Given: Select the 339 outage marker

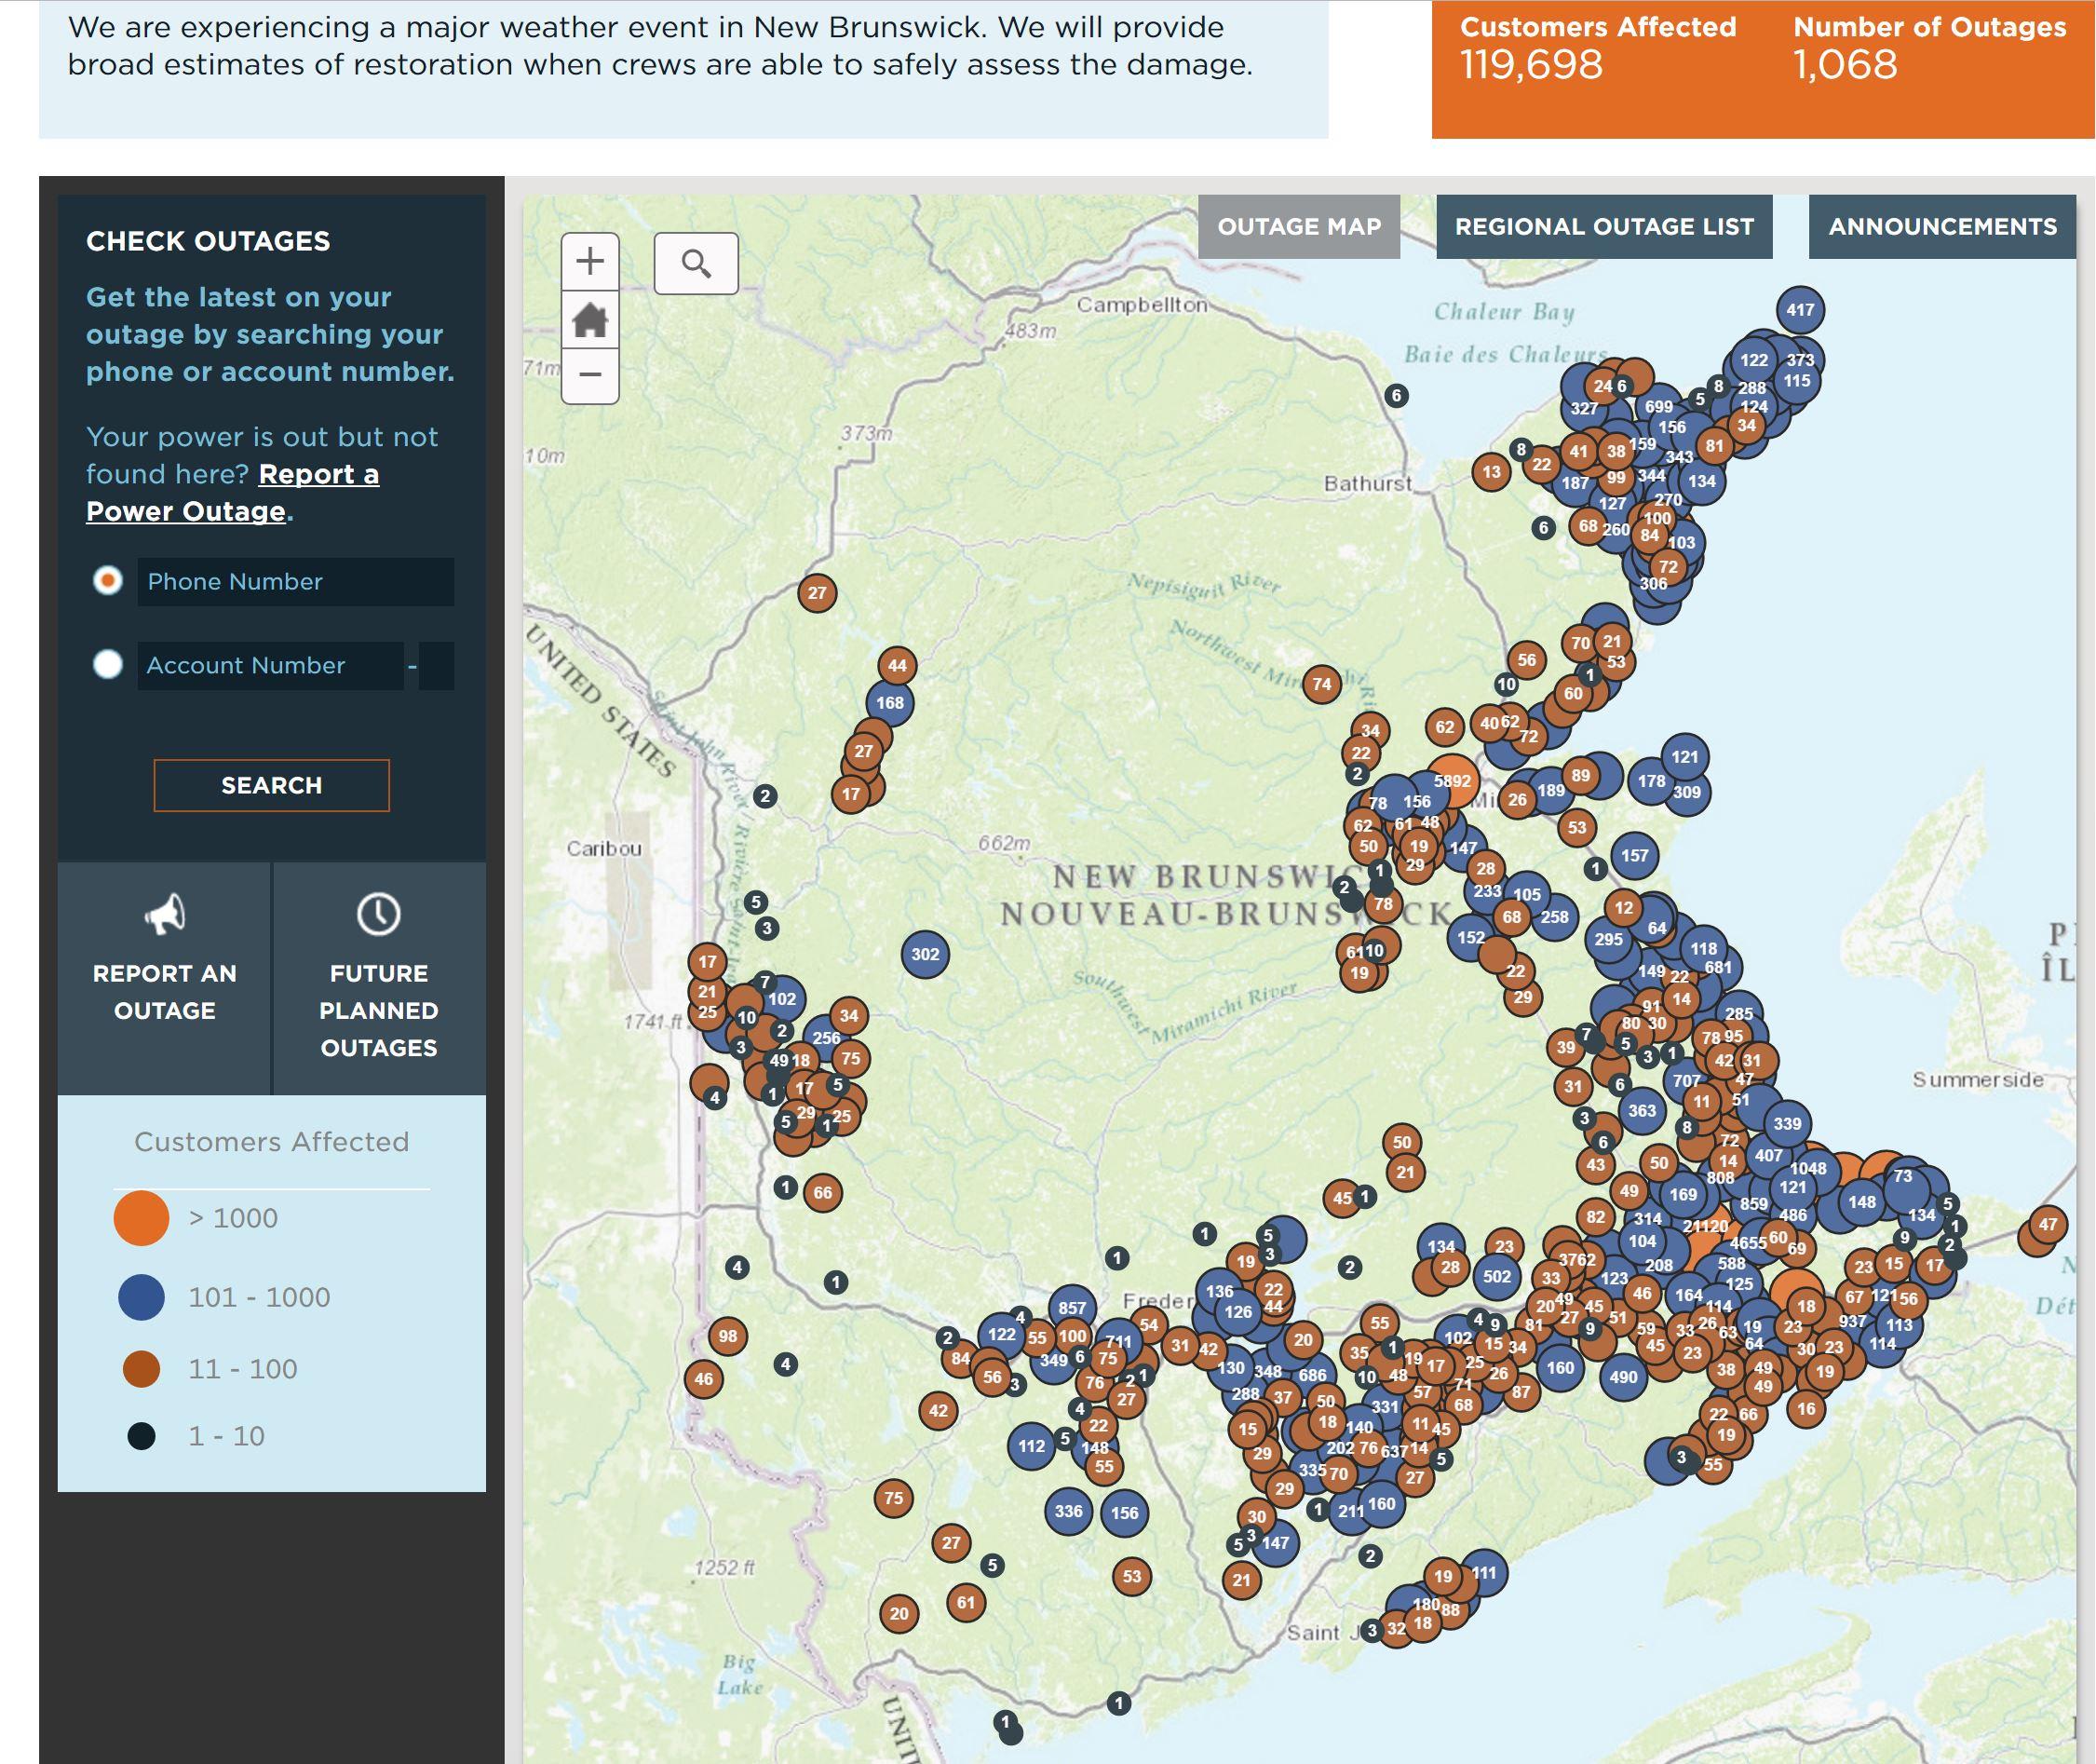Looking at the screenshot, I should pyautogui.click(x=1787, y=1124).
